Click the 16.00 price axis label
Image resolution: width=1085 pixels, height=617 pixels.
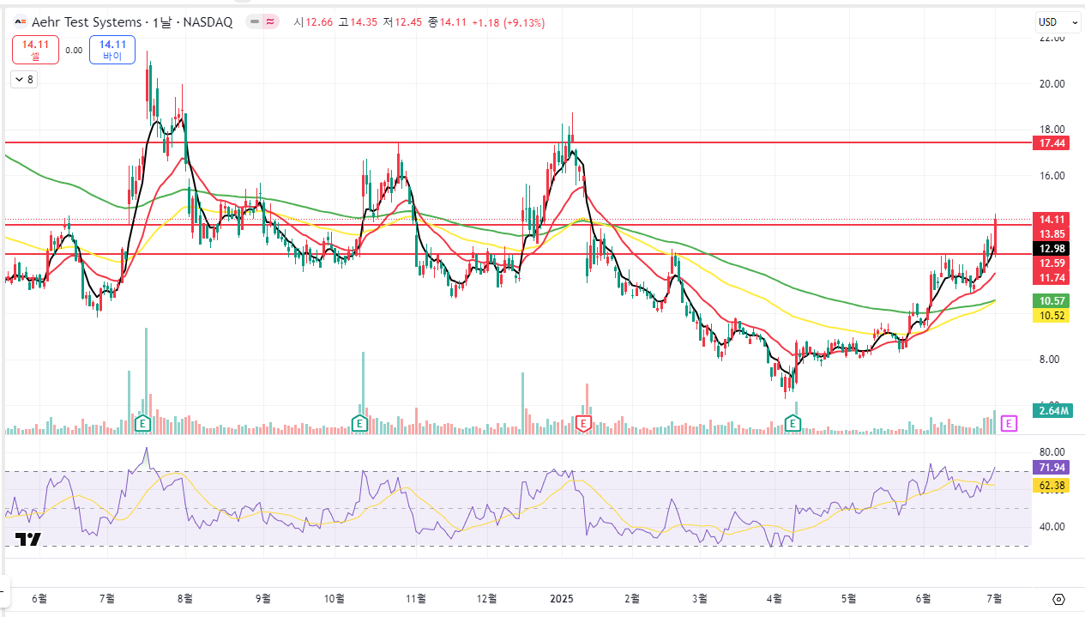point(1052,175)
